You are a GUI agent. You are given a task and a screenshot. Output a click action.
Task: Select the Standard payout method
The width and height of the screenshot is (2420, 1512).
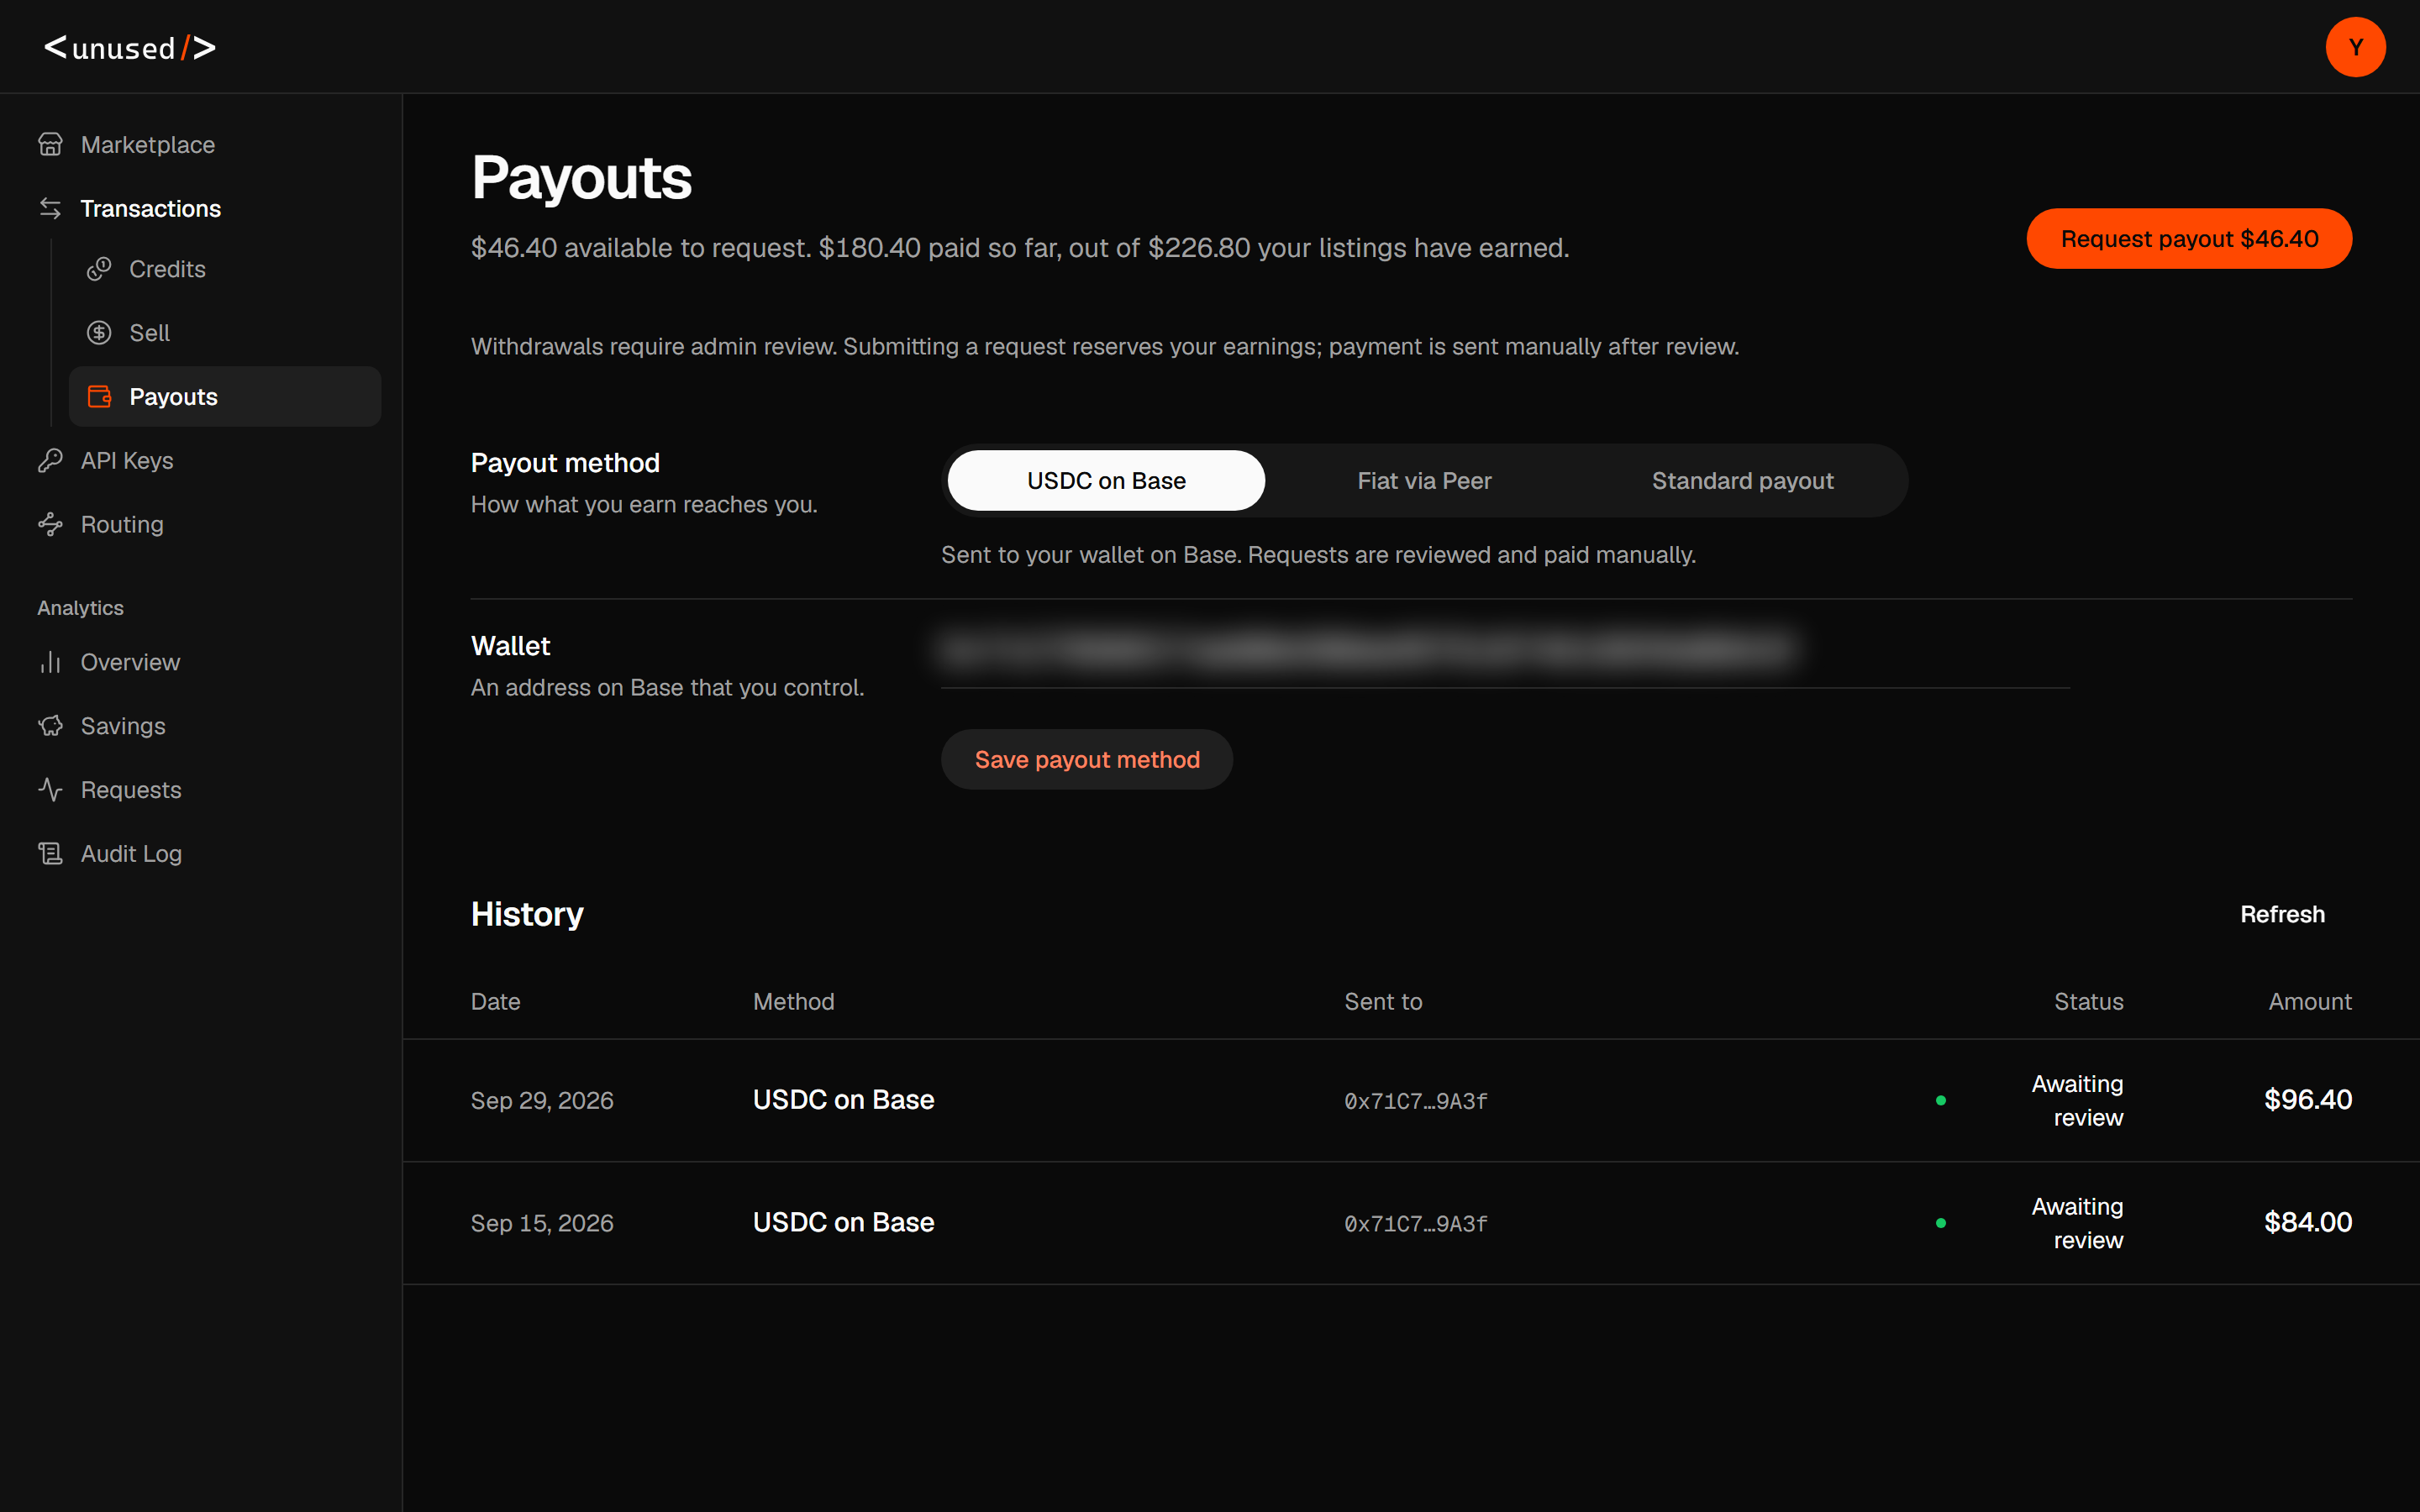[1742, 481]
